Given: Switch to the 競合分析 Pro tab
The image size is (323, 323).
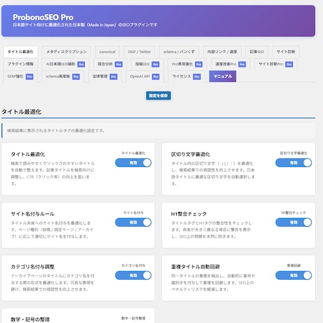Looking at the screenshot, I should (110, 64).
